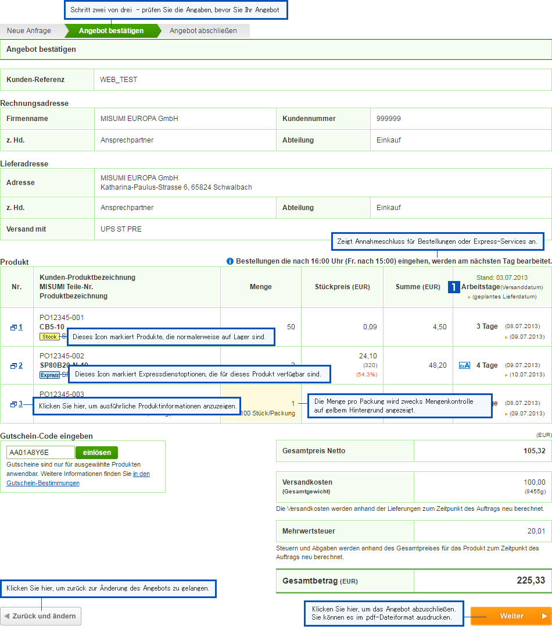Screen dimensions: 552x640
Task: Click the Summe (EUR) column header
Action: point(418,287)
